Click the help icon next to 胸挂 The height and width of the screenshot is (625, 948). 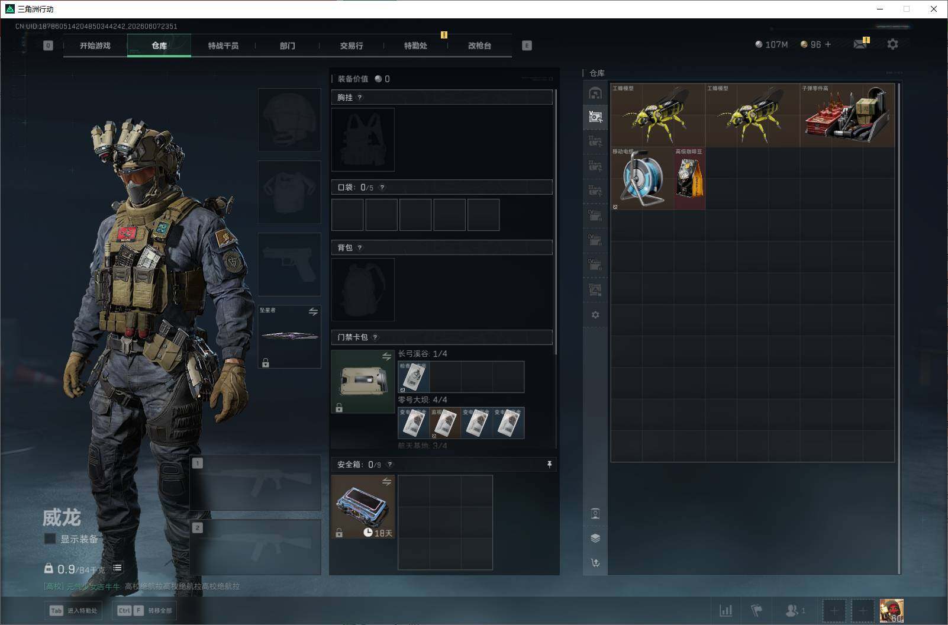tap(360, 98)
